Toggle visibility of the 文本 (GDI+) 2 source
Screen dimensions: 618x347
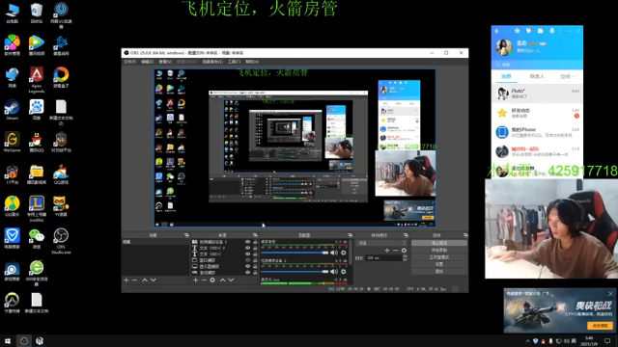247,248
